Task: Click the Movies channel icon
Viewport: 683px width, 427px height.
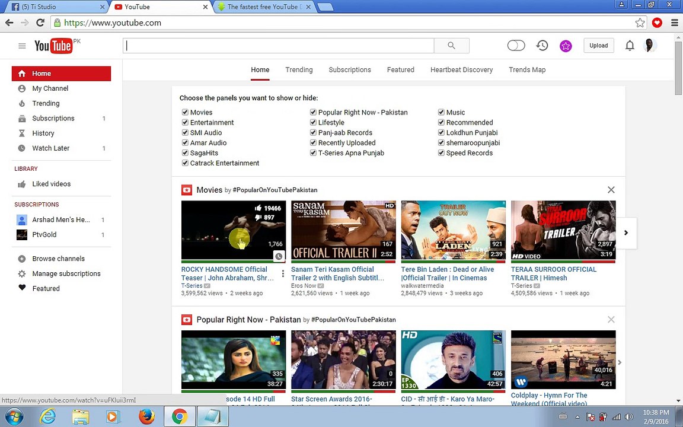Action: click(x=186, y=190)
